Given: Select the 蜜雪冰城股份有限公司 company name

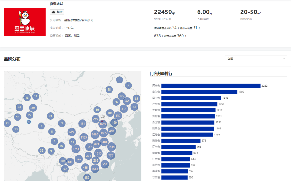Looking at the screenshot, I should (x=79, y=20).
